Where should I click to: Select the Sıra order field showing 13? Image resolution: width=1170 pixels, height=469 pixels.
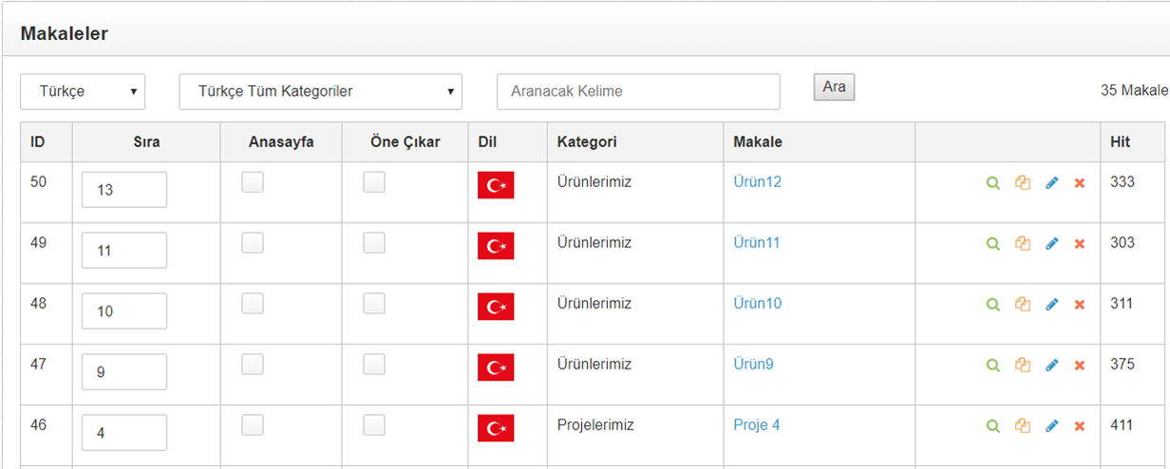click(124, 189)
